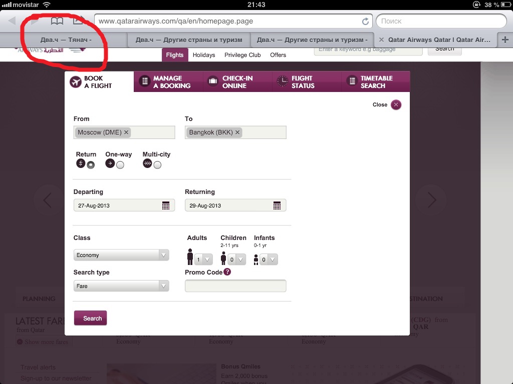Switch to the middle Другие страны и туризм tab

point(189,40)
